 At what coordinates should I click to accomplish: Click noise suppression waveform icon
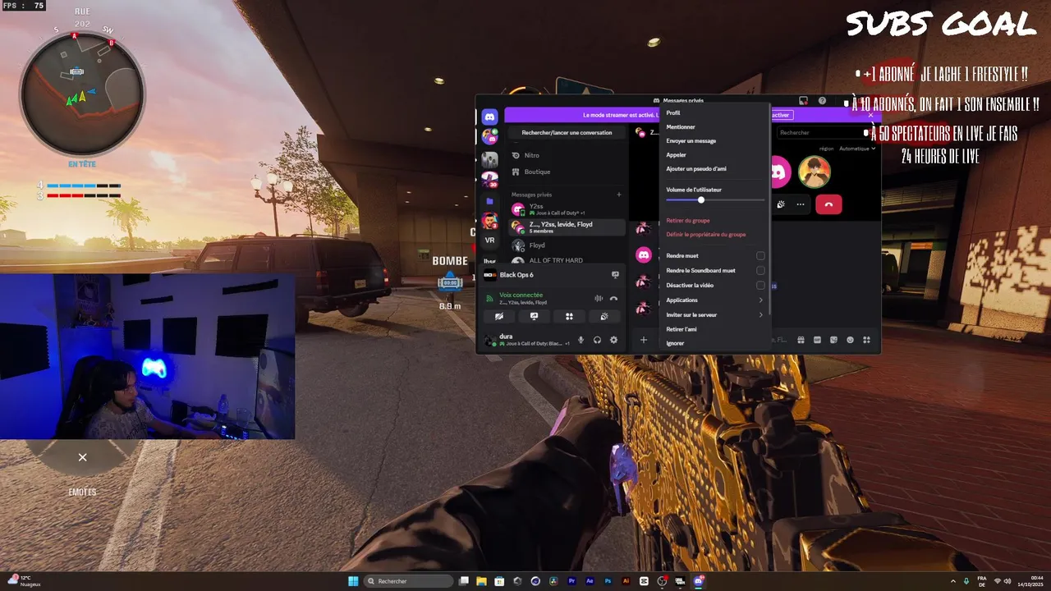599,299
